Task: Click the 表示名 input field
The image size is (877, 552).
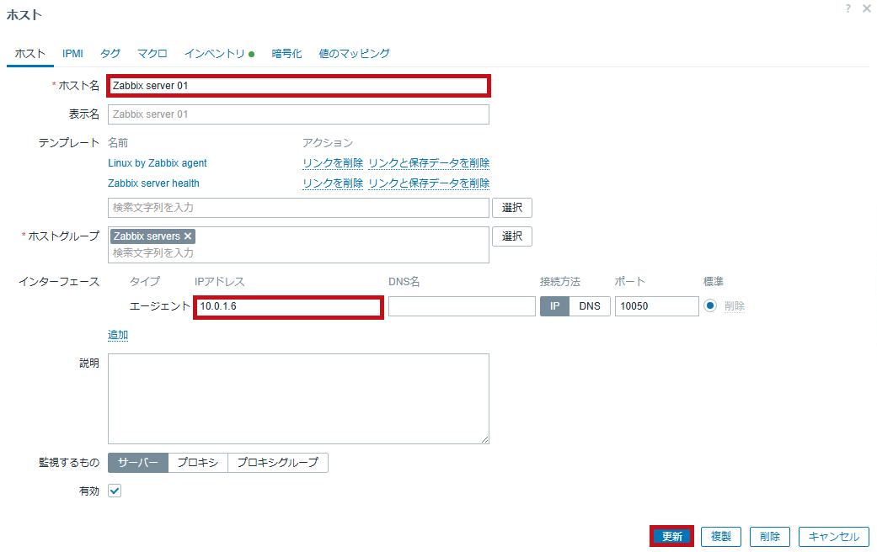Action: point(298,114)
